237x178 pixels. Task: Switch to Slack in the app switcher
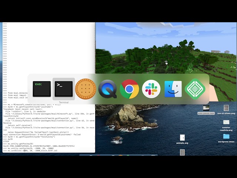coord(151,89)
